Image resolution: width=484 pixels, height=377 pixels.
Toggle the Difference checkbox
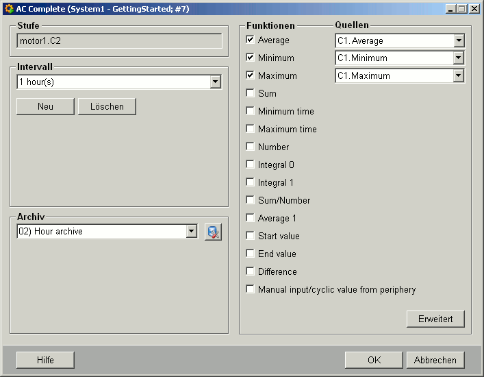click(x=251, y=271)
